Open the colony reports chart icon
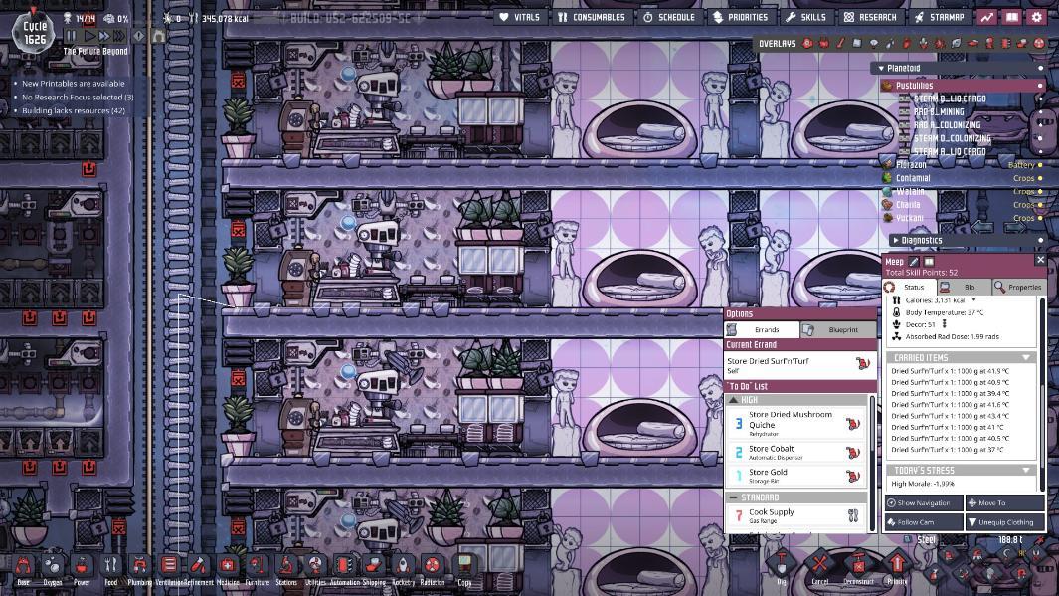The width and height of the screenshot is (1059, 596). 987,17
